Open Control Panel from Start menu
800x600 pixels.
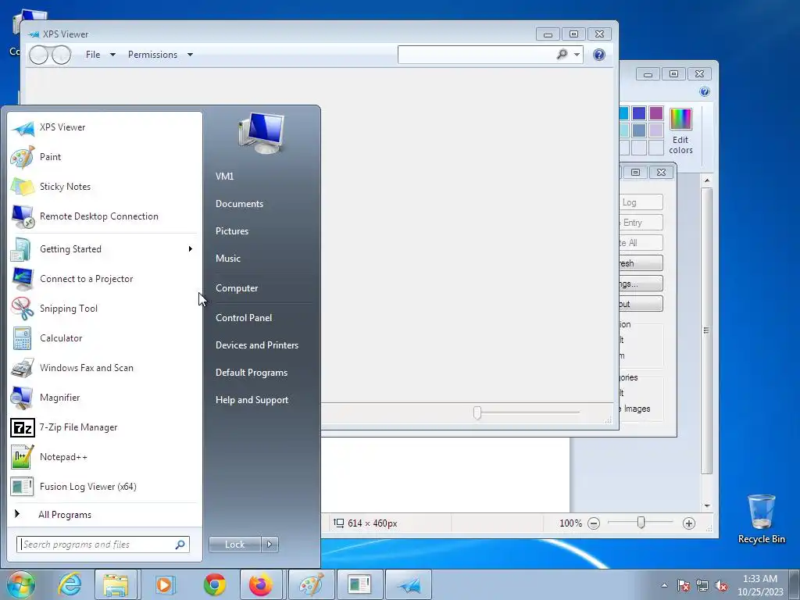tap(244, 318)
